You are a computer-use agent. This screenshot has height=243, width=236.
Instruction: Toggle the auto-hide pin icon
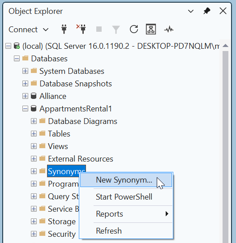[x=207, y=11]
